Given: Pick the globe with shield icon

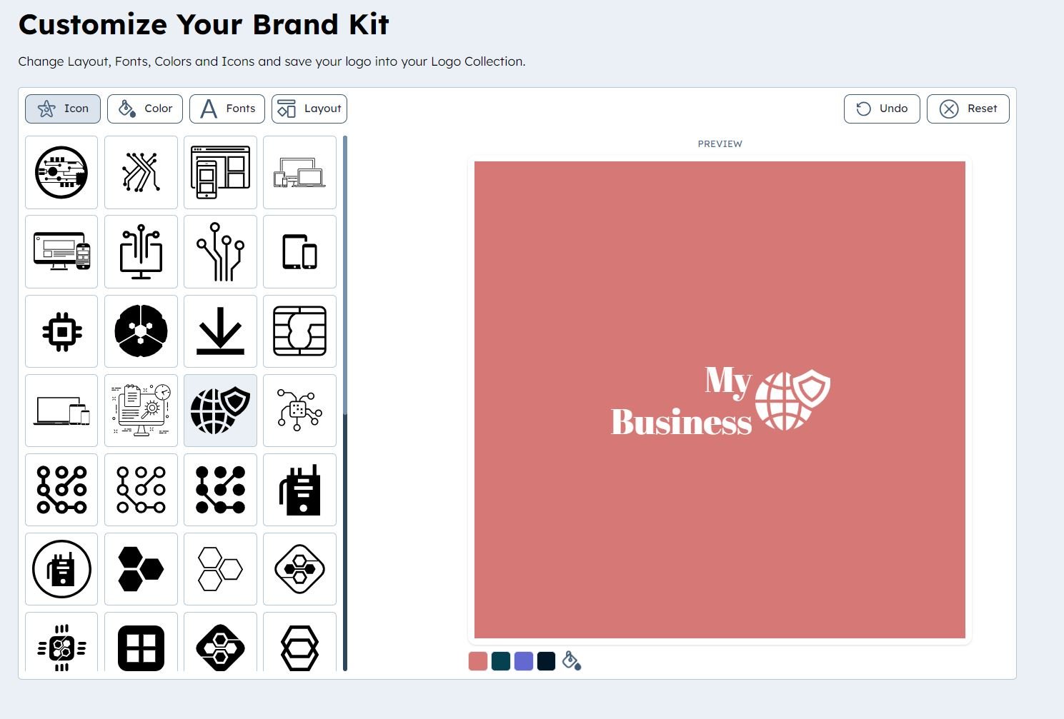Looking at the screenshot, I should point(220,411).
